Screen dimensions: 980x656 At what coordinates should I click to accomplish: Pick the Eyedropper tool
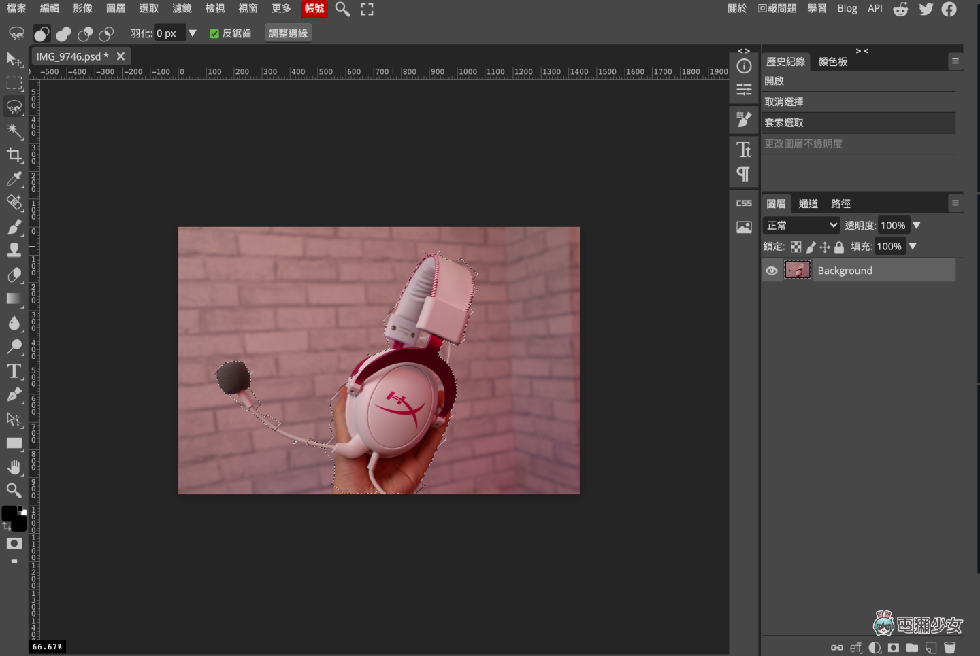[14, 179]
